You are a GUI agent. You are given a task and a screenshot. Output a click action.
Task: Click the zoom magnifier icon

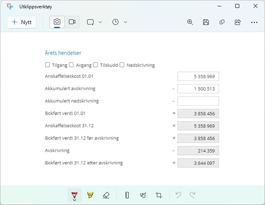click(x=190, y=22)
